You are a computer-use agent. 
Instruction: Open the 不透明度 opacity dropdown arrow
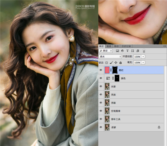(x=143, y=57)
